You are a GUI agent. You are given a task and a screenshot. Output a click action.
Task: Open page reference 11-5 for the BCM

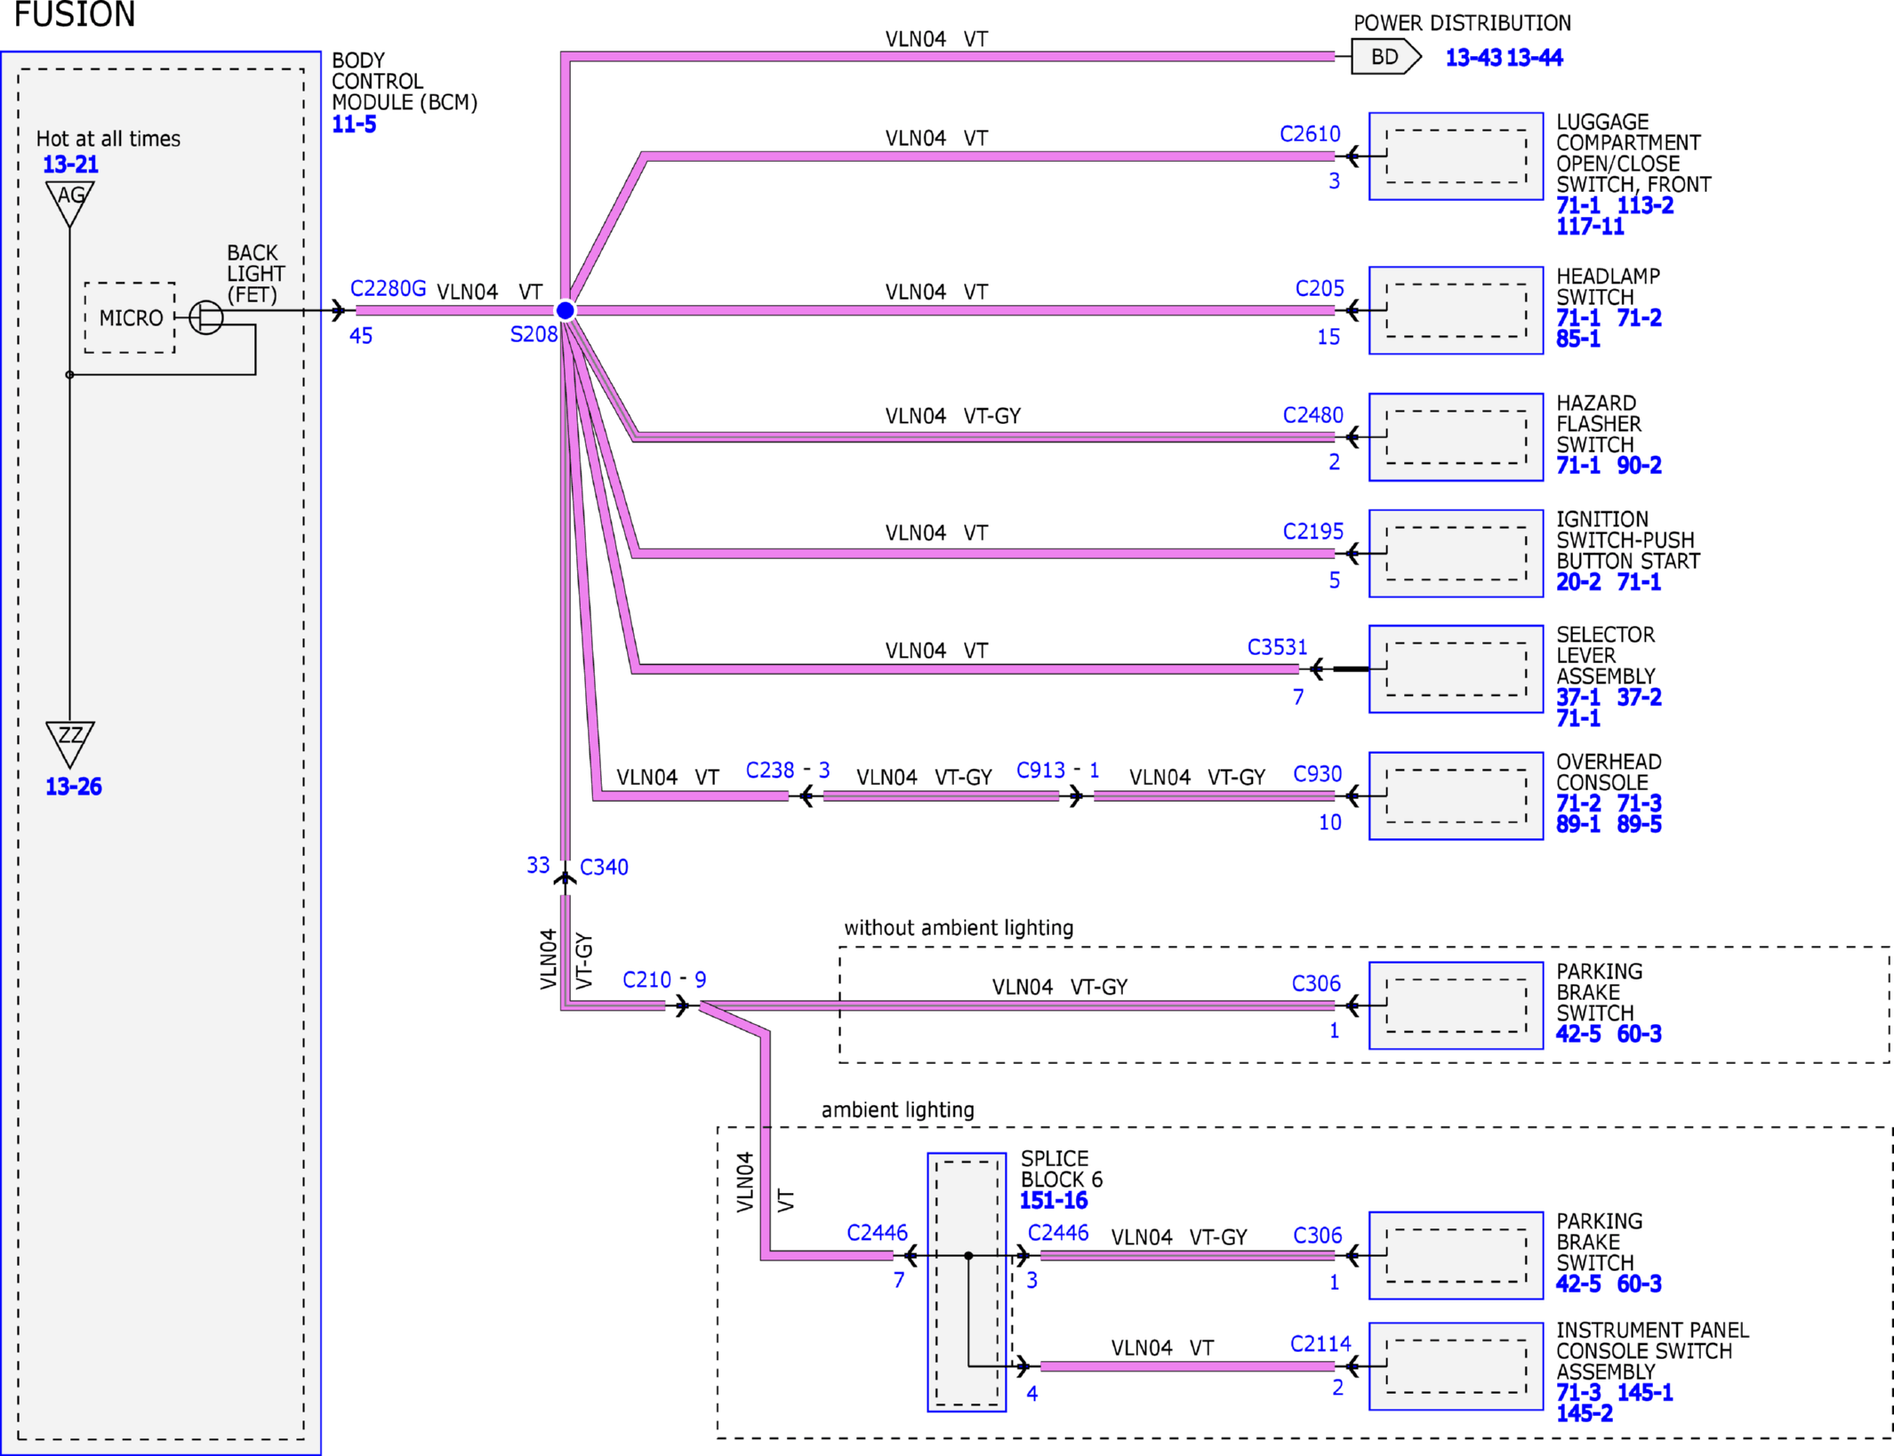(354, 124)
